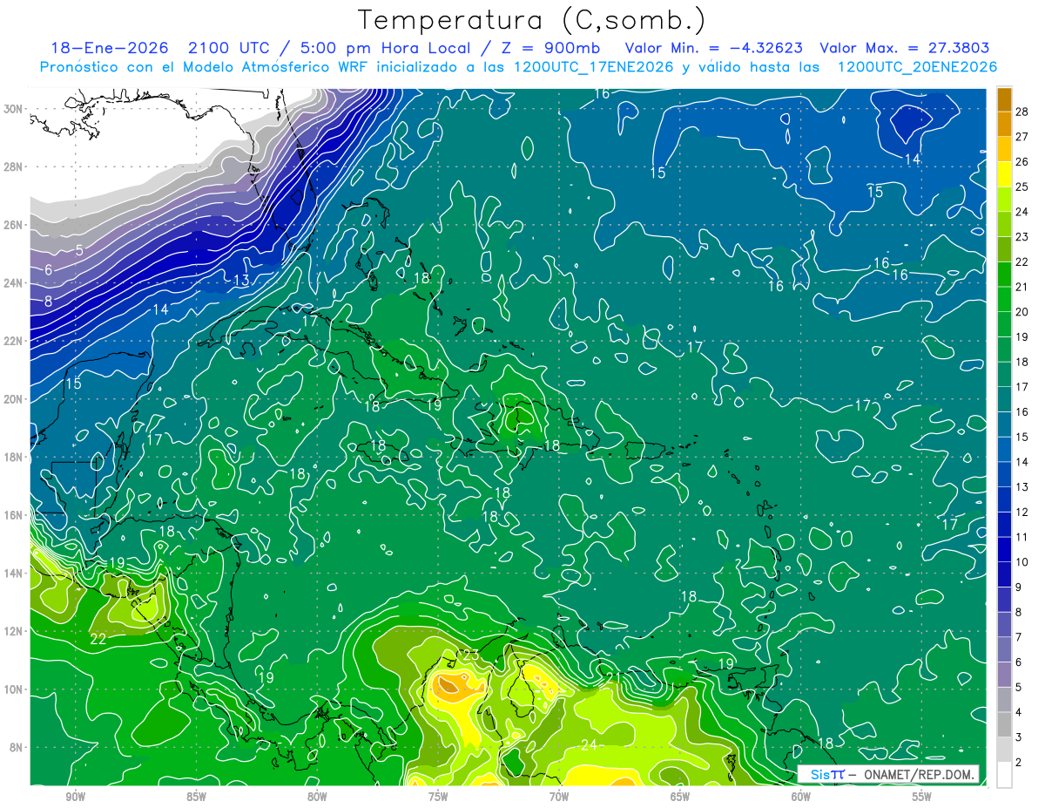
Task: Click the dark blue color scale segment between 10 and 11
Action: [x=1004, y=549]
